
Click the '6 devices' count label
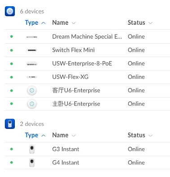click(x=32, y=11)
